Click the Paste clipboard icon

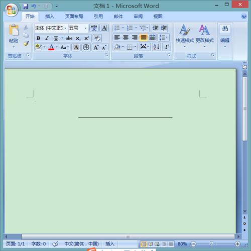14,30
